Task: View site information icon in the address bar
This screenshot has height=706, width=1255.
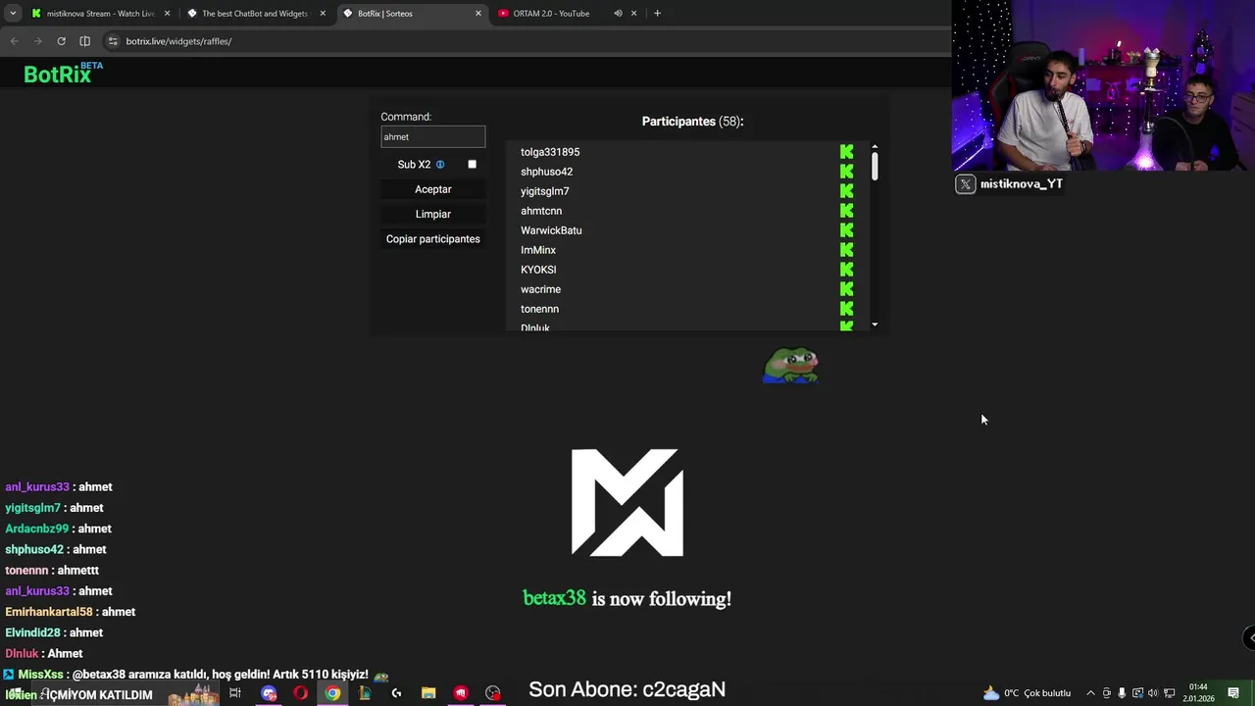Action: click(113, 41)
